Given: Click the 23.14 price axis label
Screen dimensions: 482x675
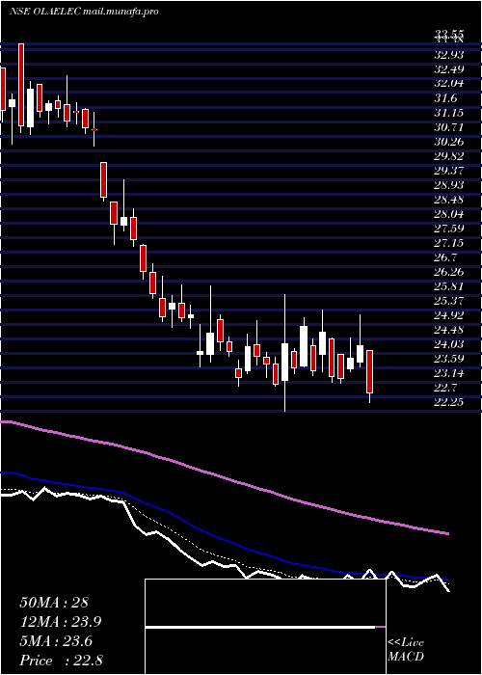Looking at the screenshot, I should pos(449,374).
